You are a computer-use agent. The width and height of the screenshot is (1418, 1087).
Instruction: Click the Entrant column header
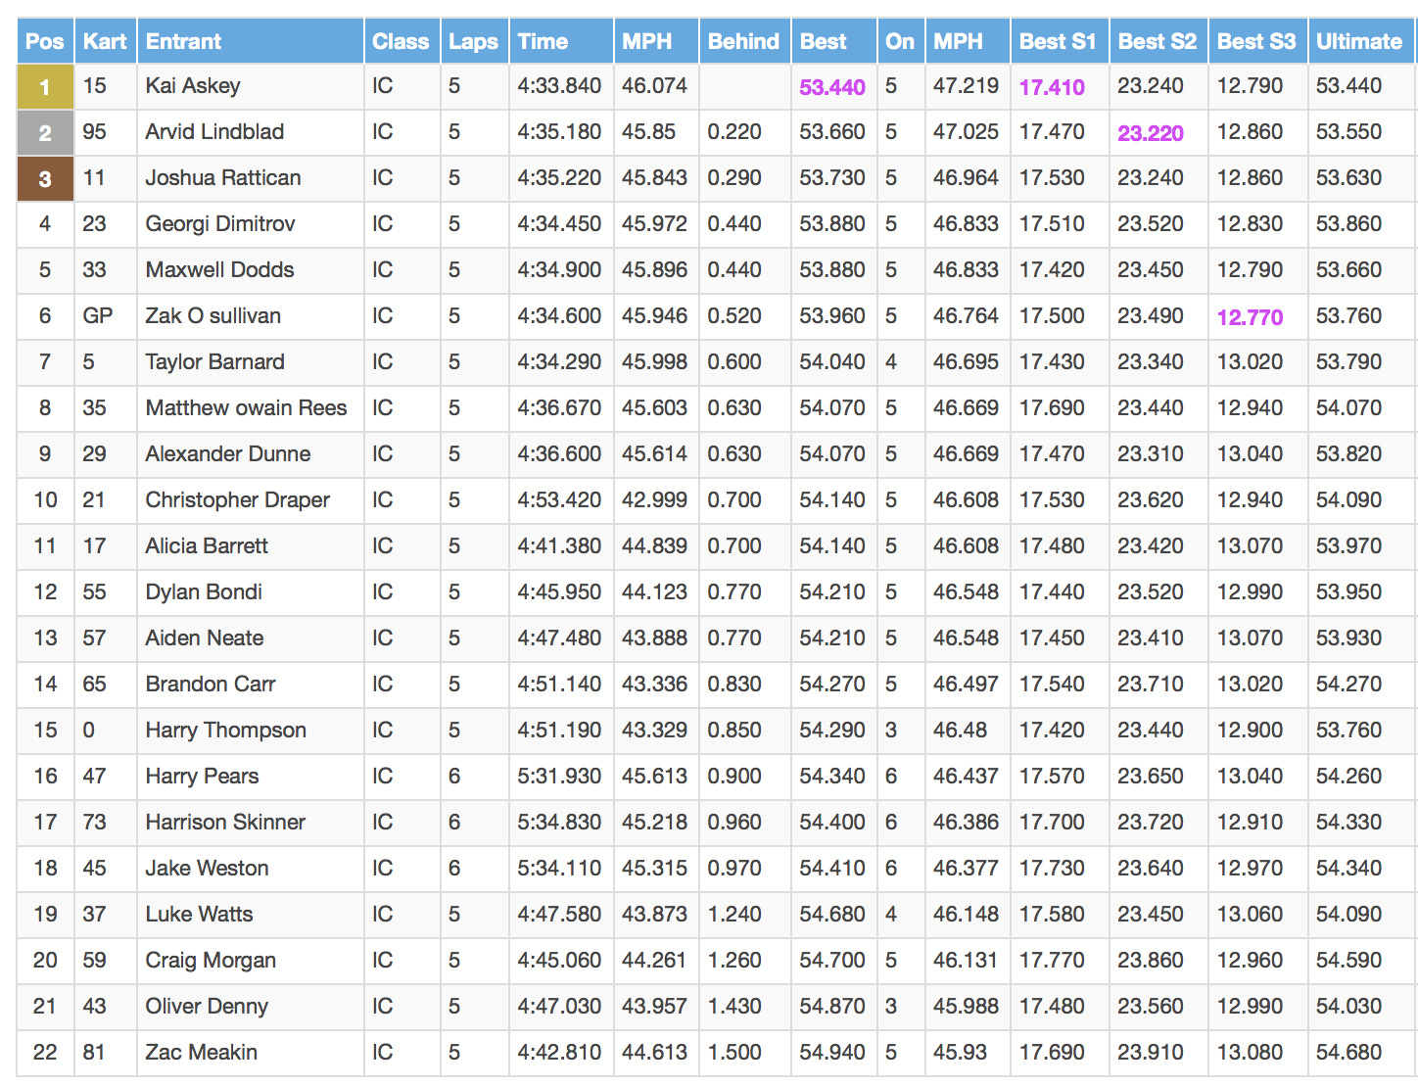(x=251, y=41)
